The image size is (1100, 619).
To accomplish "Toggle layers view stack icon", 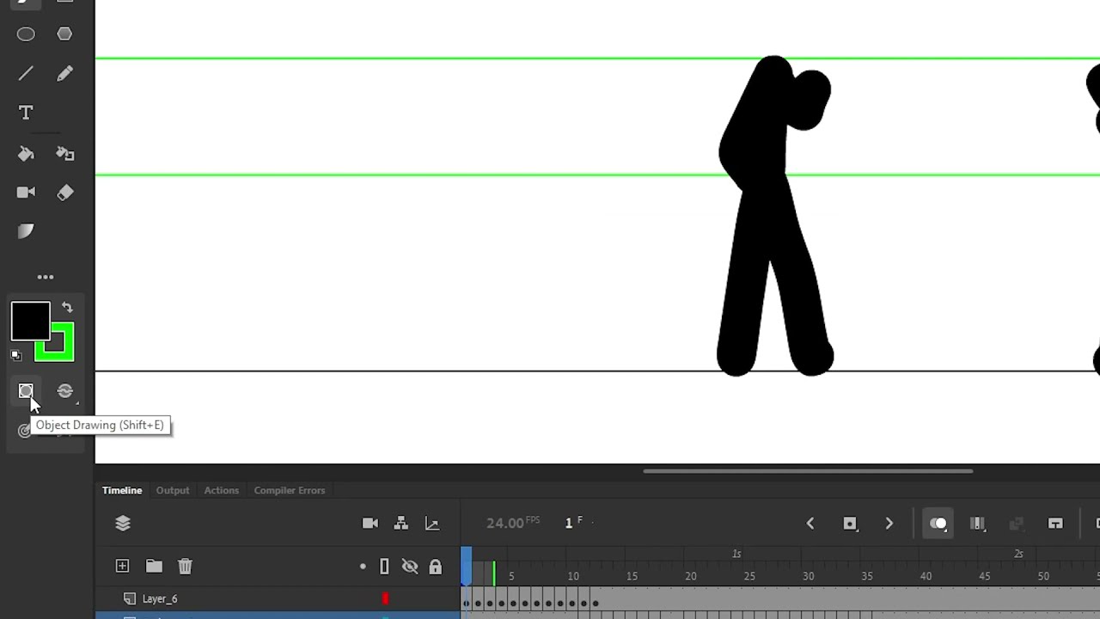I will [x=123, y=523].
